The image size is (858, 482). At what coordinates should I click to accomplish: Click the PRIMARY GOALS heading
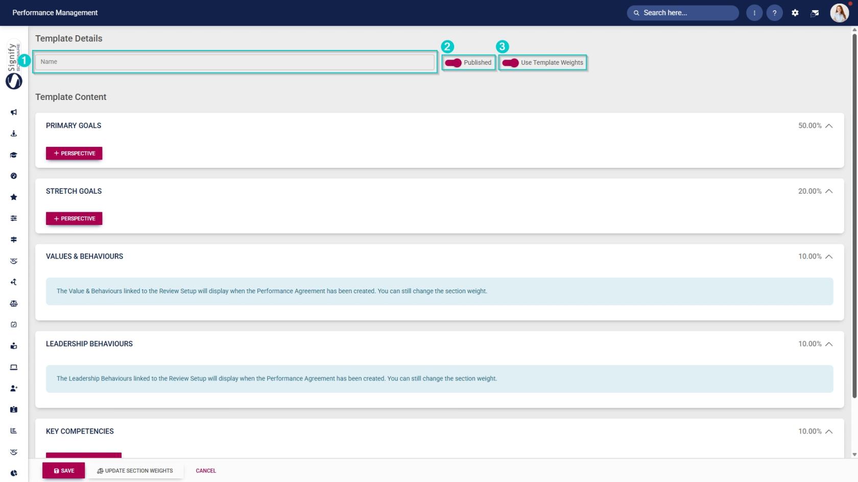(74, 125)
